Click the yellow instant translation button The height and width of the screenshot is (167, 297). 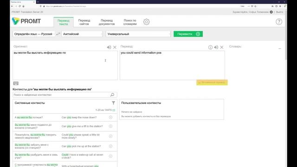[x=212, y=83]
